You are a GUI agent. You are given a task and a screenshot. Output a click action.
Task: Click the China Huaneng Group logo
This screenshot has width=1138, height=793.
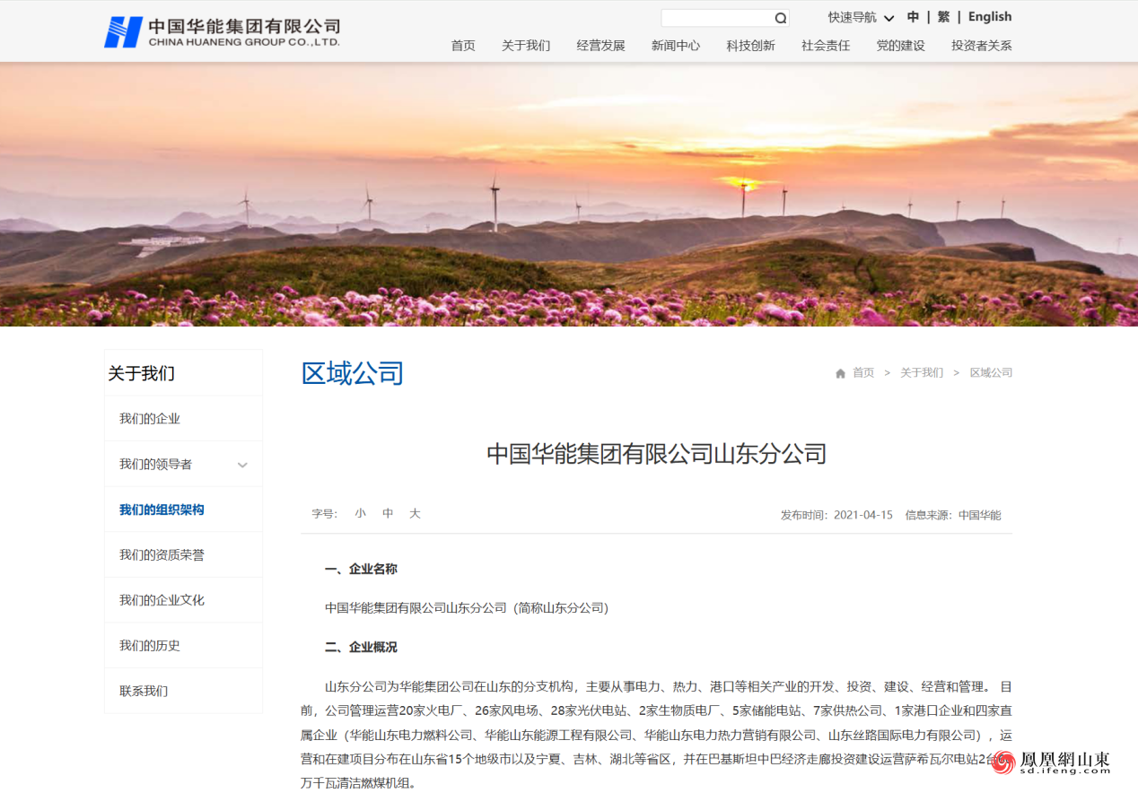[x=223, y=31]
